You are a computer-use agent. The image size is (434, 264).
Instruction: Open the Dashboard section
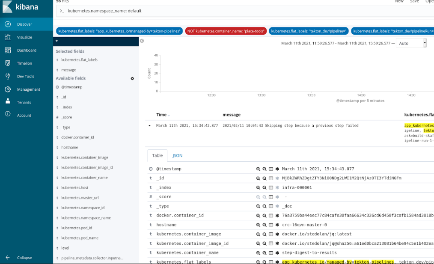[26, 50]
